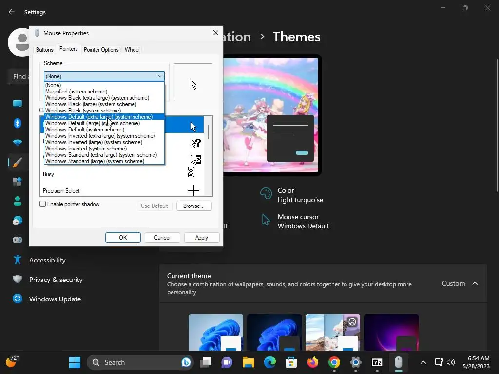Open Network & internet Wi-Fi icon
The image size is (499, 374).
(x=18, y=143)
